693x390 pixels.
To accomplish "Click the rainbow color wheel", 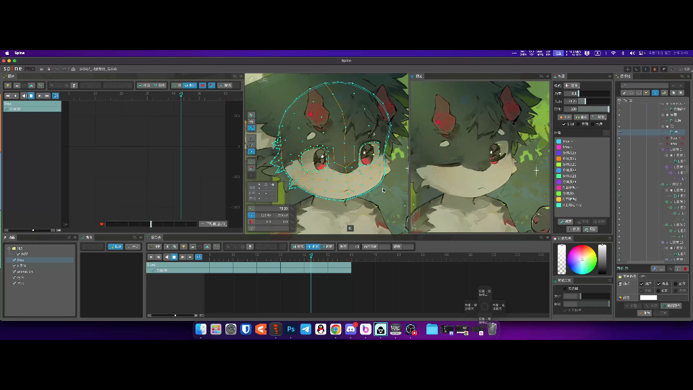I will coord(582,259).
